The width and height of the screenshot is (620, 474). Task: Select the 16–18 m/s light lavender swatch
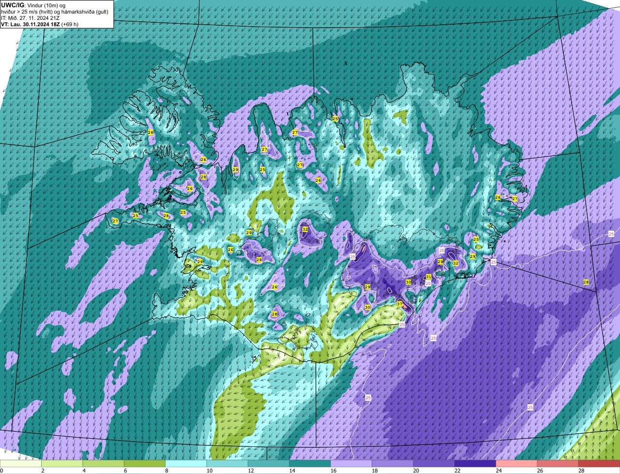coord(352,463)
